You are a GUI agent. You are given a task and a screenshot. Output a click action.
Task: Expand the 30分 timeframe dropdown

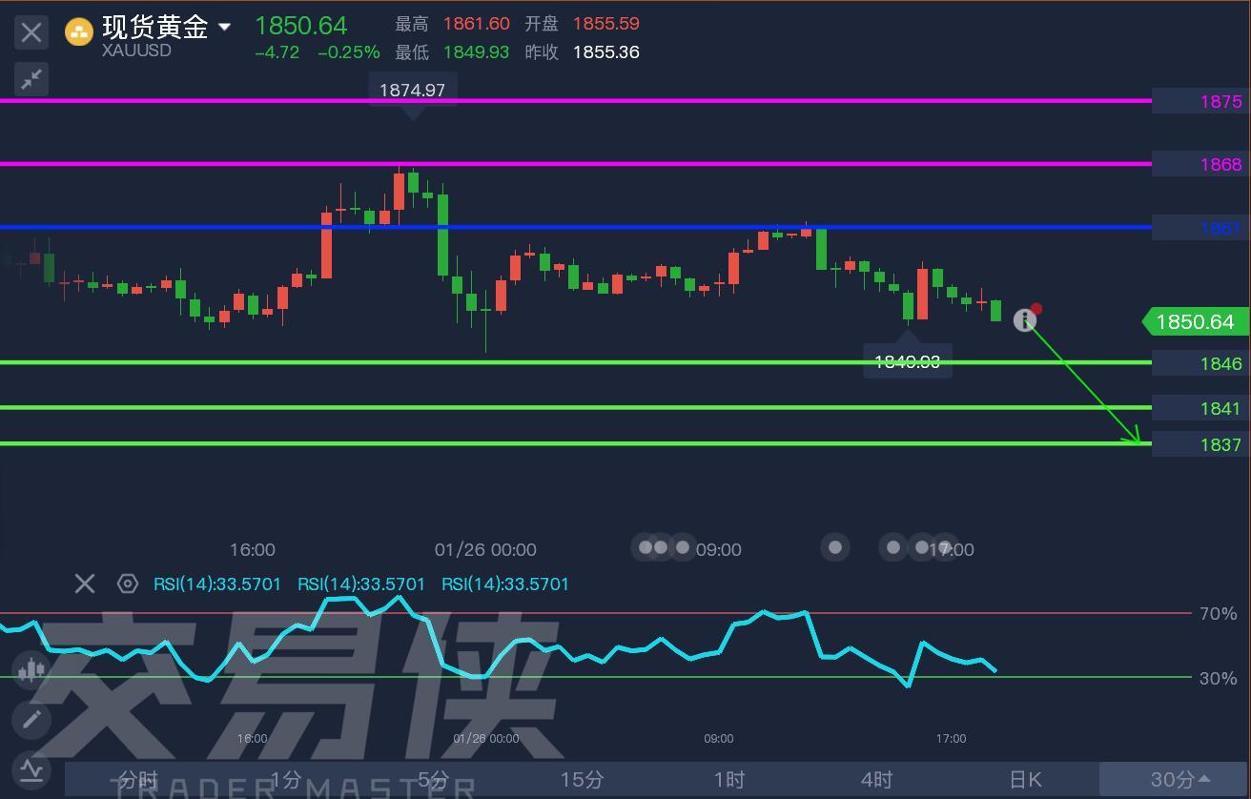pos(1175,779)
